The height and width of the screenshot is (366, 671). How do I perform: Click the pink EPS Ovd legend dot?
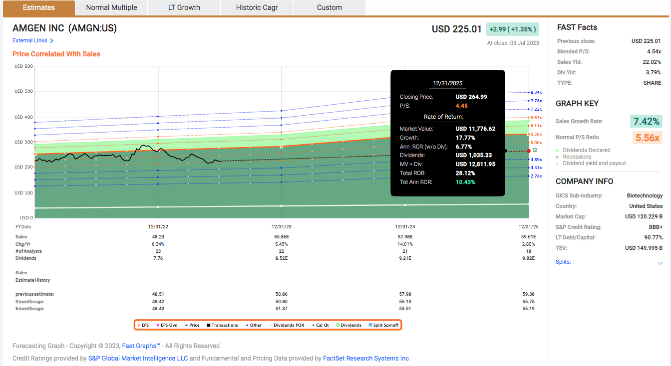pyautogui.click(x=157, y=325)
